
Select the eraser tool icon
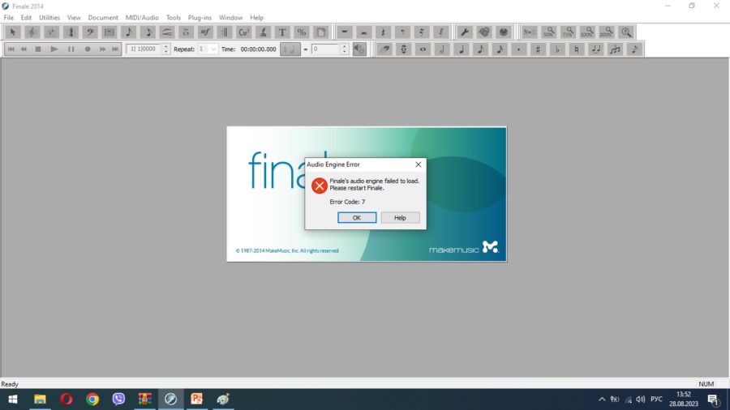[384, 49]
